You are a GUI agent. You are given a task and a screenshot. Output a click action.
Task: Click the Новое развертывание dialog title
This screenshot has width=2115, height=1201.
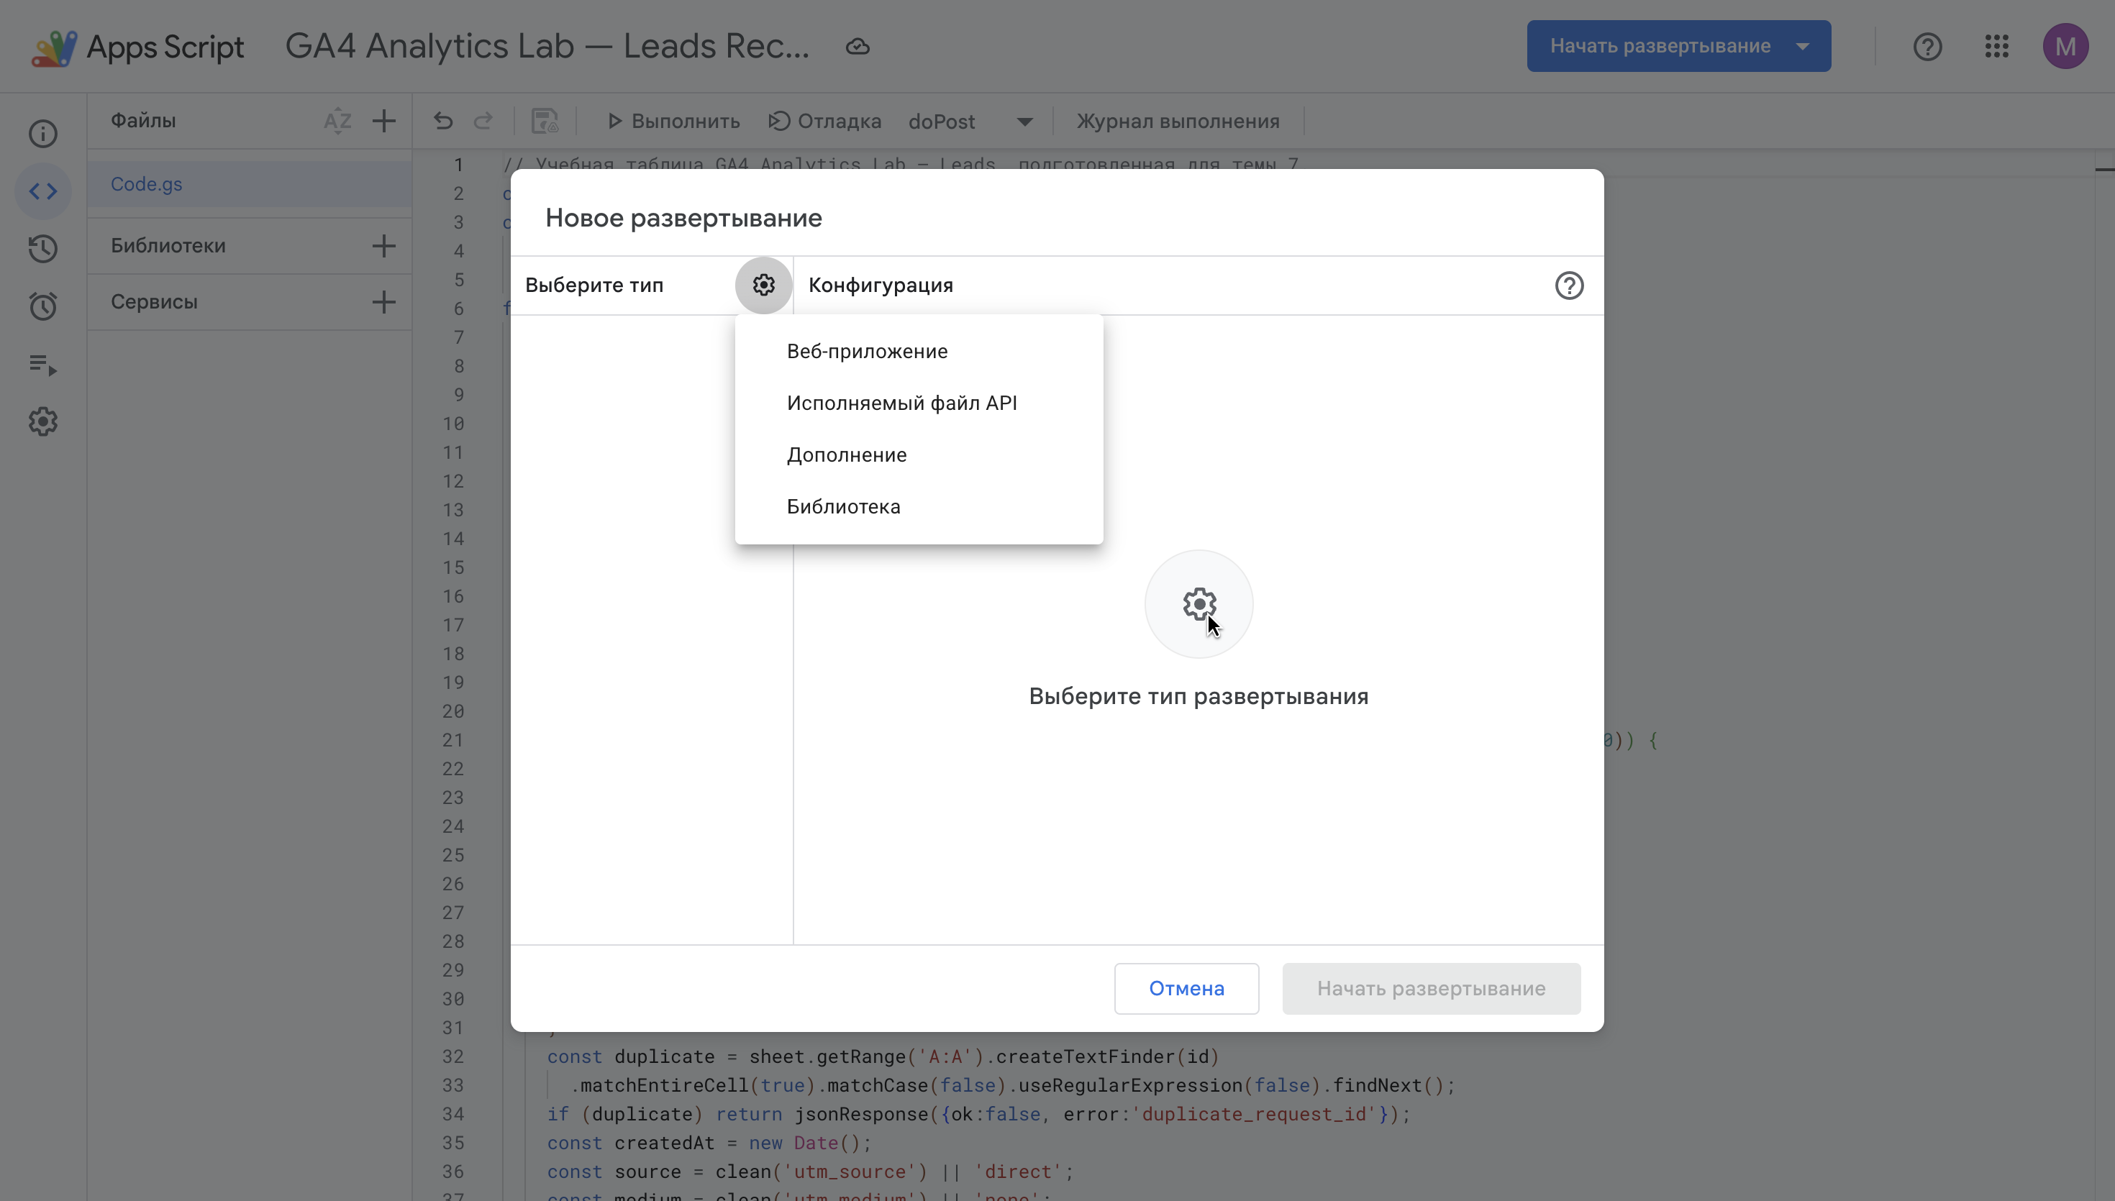coord(684,218)
